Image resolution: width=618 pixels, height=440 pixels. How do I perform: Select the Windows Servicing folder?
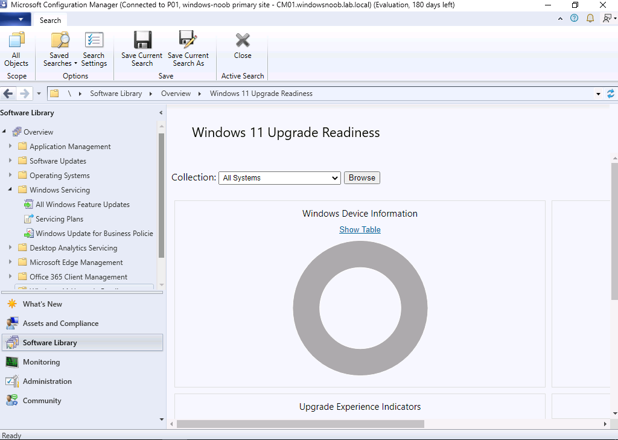click(x=60, y=190)
